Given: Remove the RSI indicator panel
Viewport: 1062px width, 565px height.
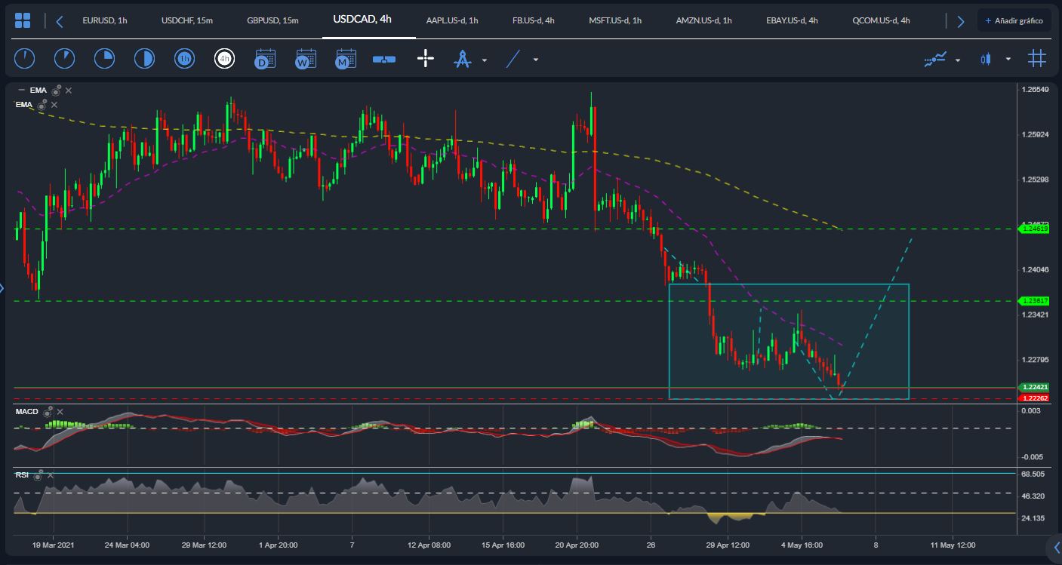Looking at the screenshot, I should click(50, 475).
